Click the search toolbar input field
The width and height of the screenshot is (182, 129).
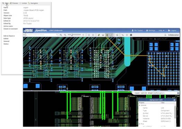[42, 35]
